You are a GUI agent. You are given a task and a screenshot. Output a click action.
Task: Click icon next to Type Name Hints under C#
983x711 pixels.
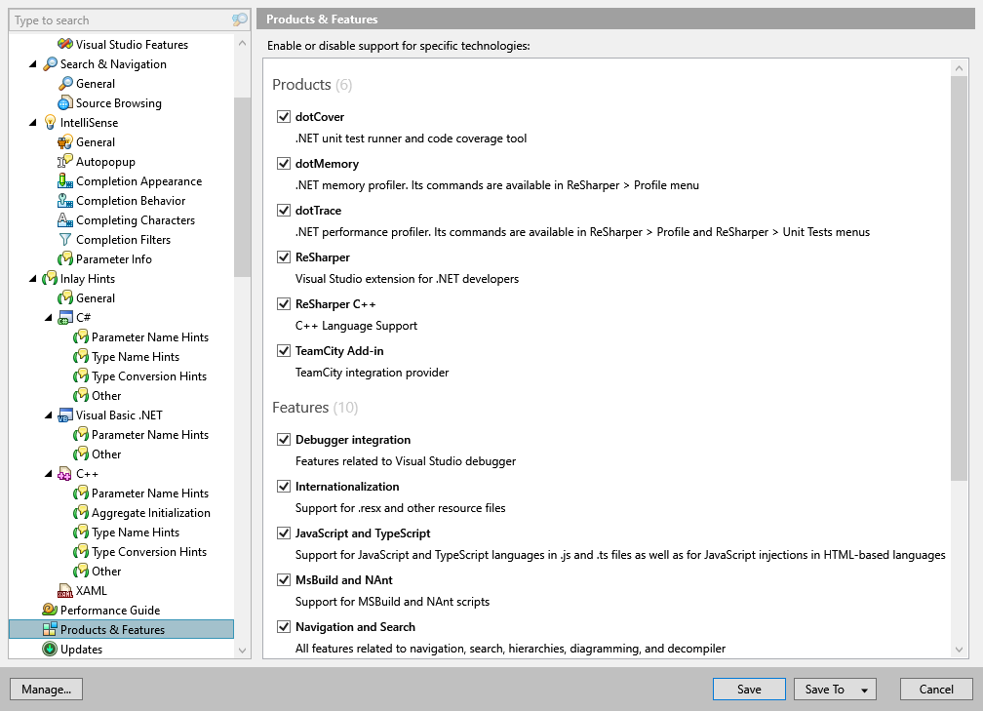(80, 356)
